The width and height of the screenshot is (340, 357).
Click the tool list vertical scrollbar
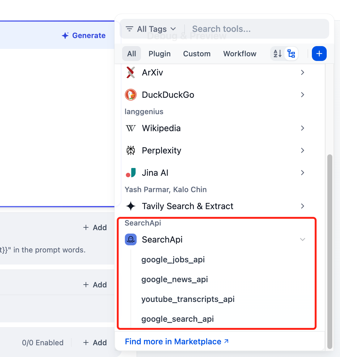click(x=330, y=251)
